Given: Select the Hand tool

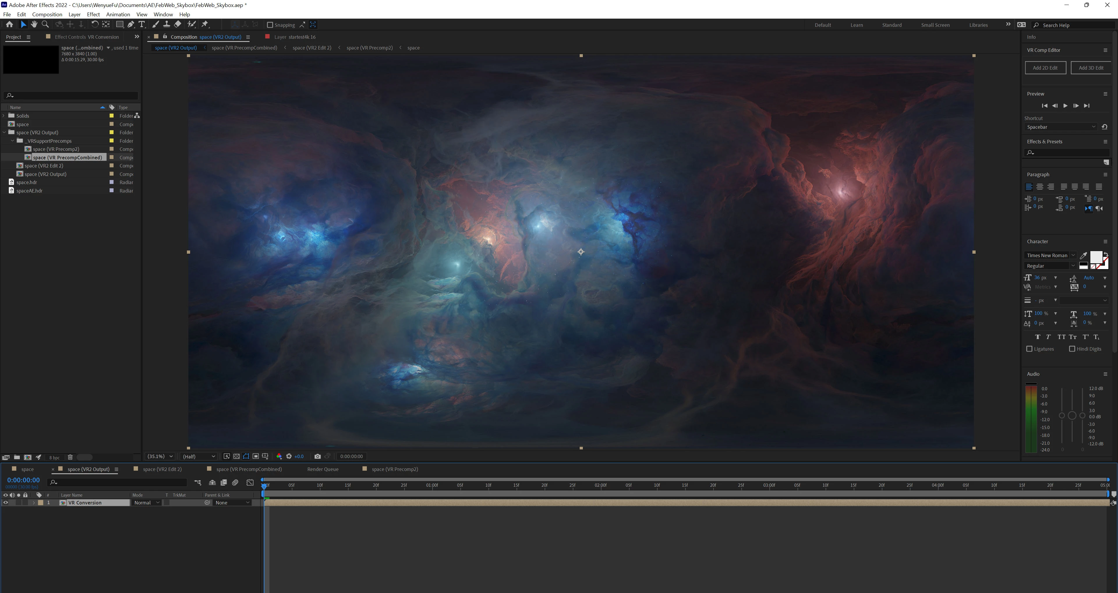Looking at the screenshot, I should point(34,25).
